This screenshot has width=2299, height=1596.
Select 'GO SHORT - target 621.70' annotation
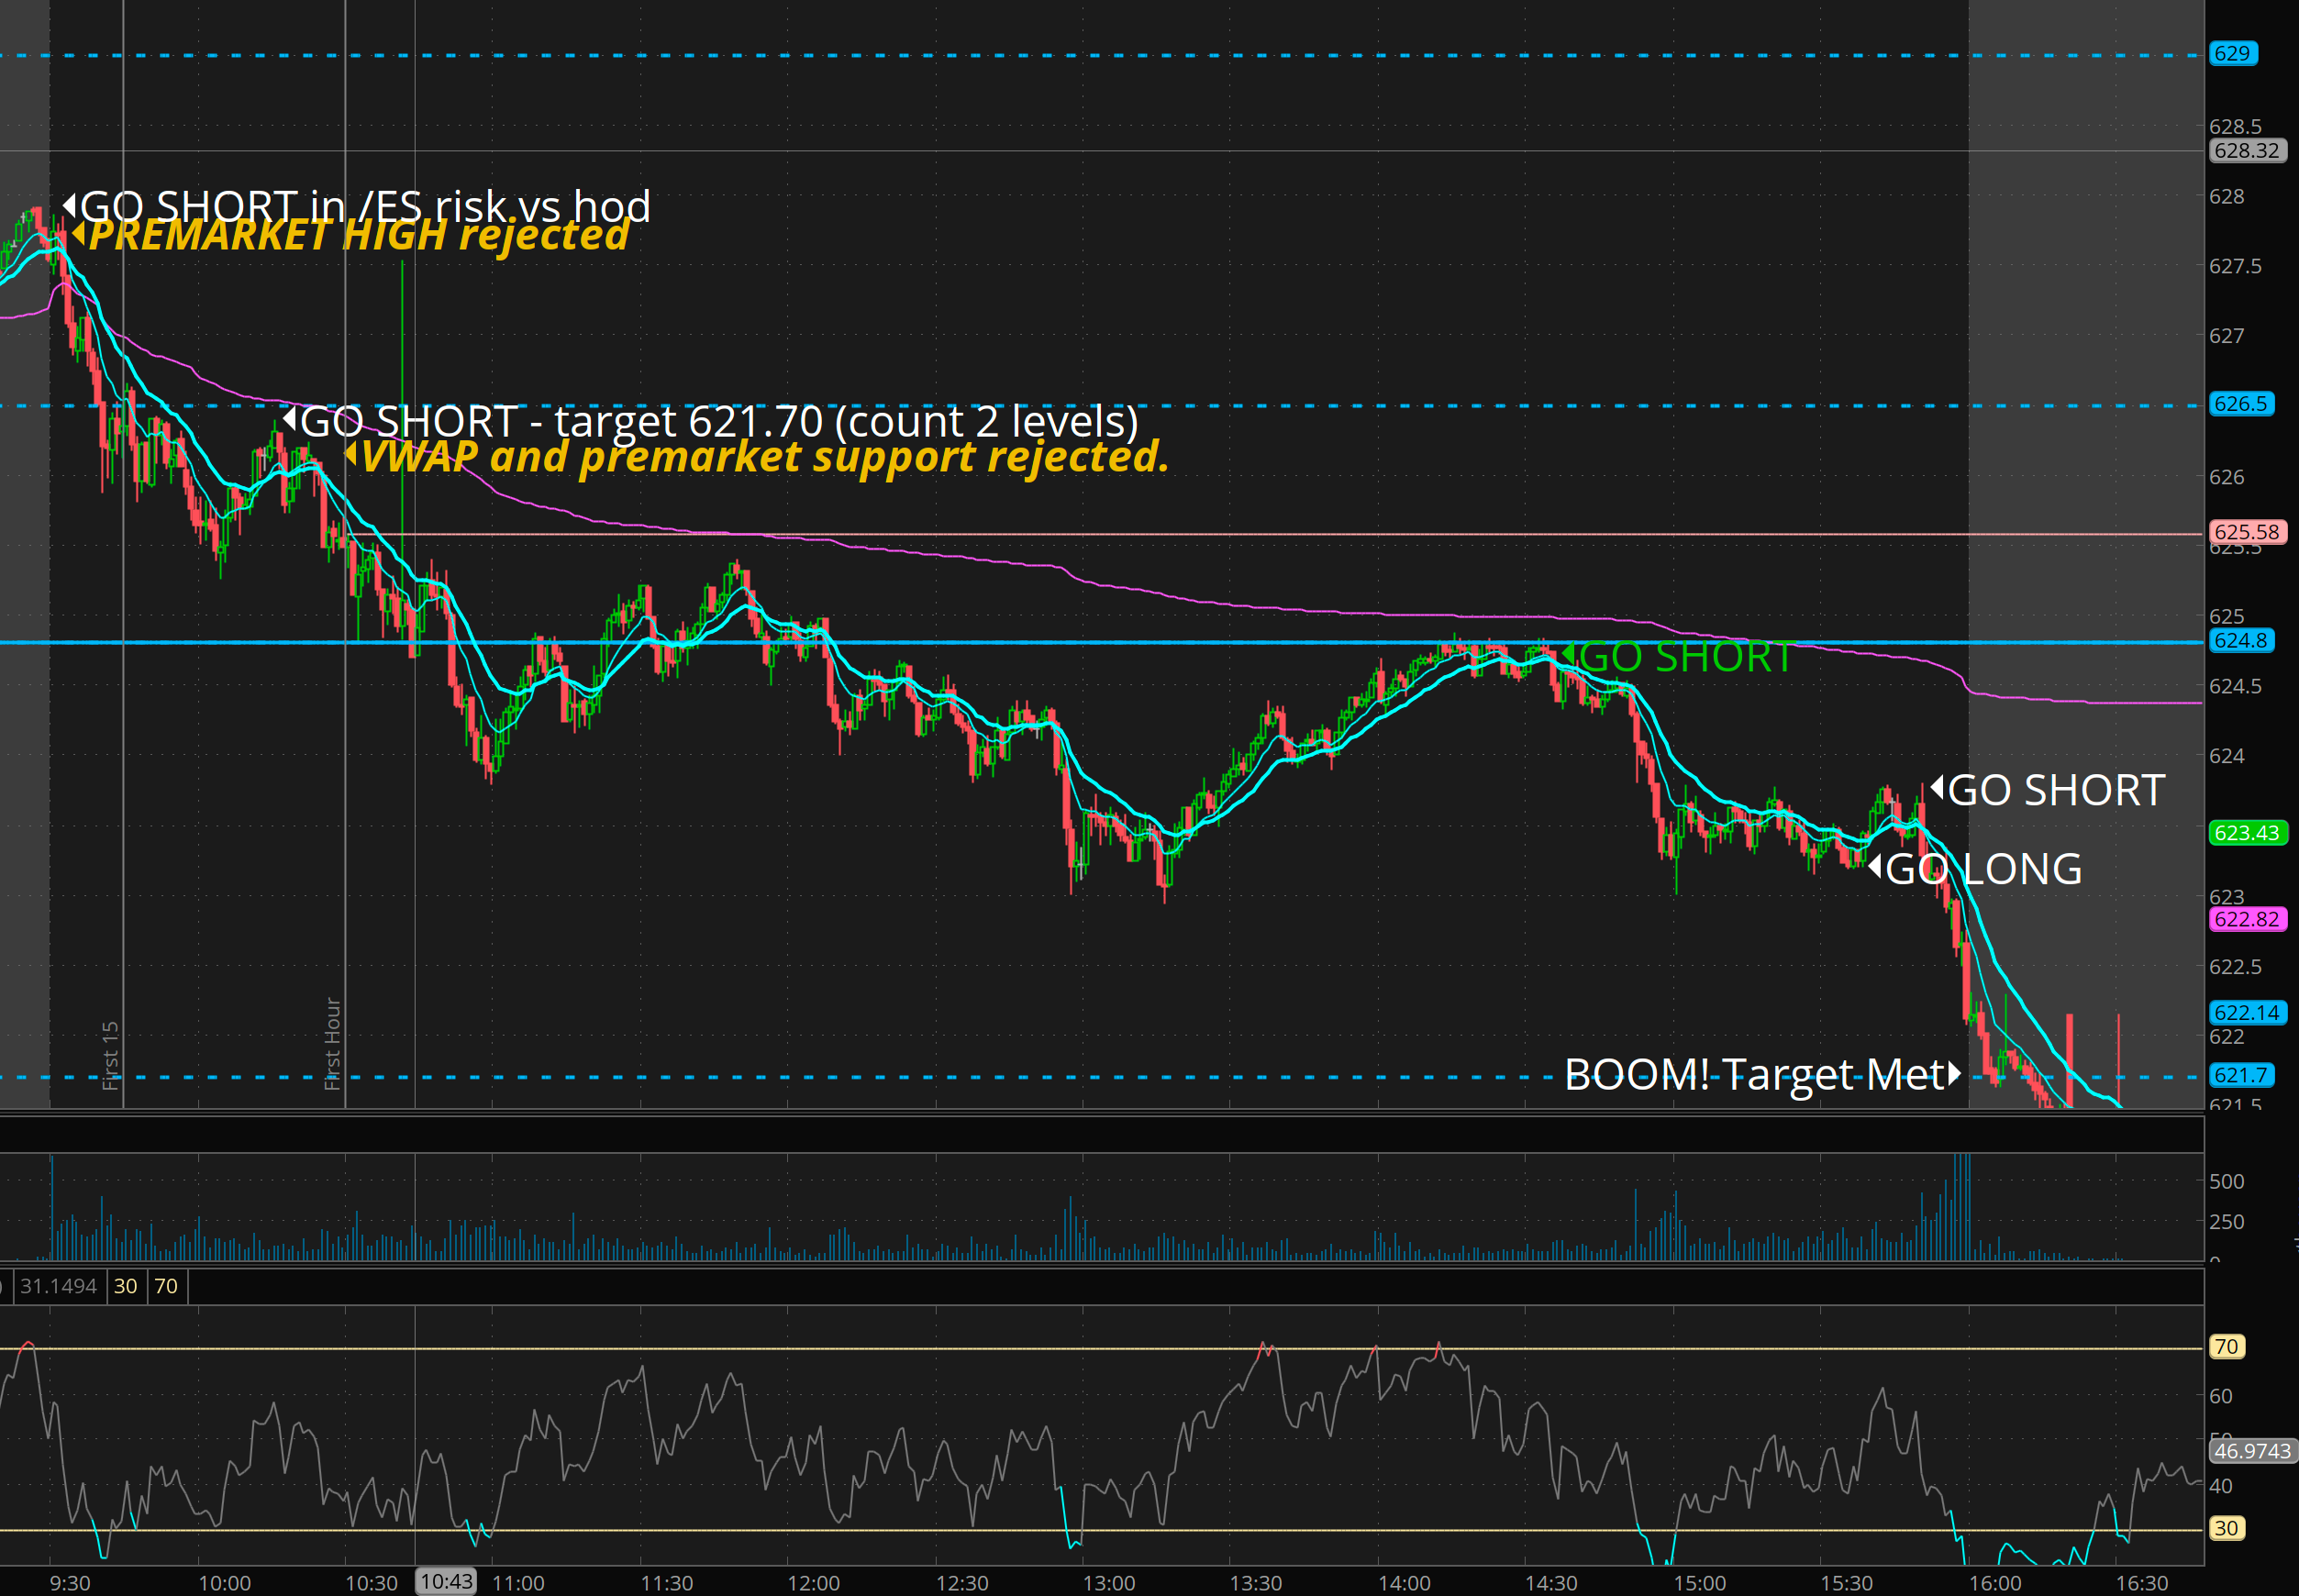(717, 421)
